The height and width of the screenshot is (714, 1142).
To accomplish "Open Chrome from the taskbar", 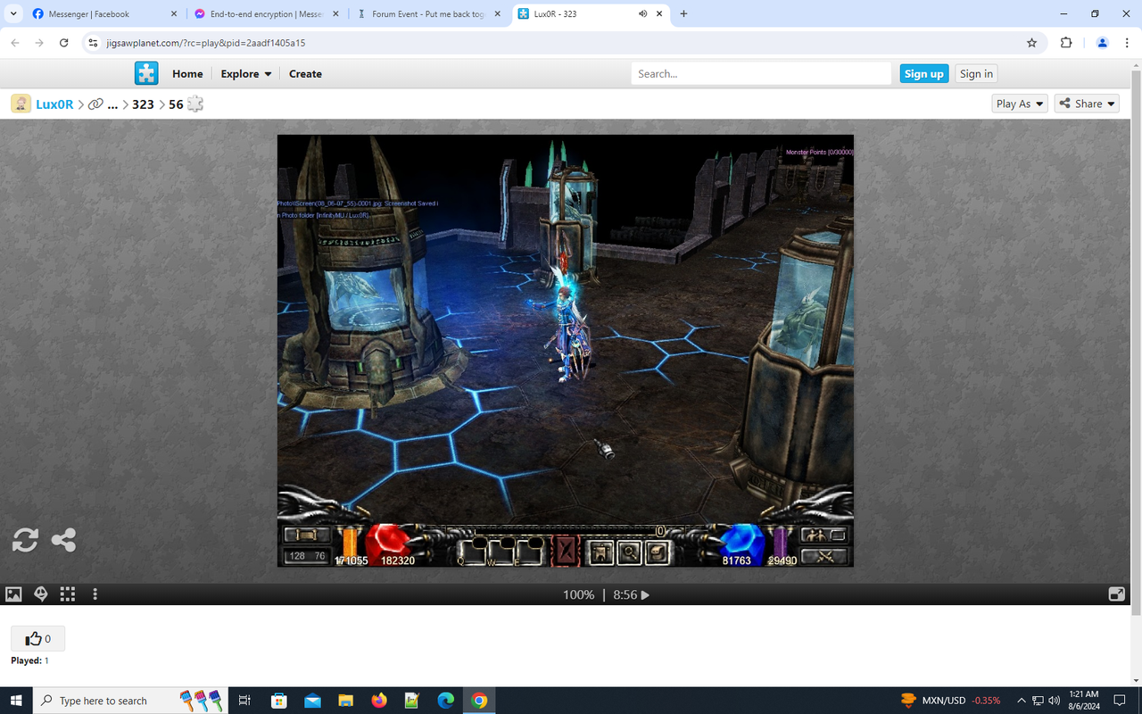I will pyautogui.click(x=479, y=701).
